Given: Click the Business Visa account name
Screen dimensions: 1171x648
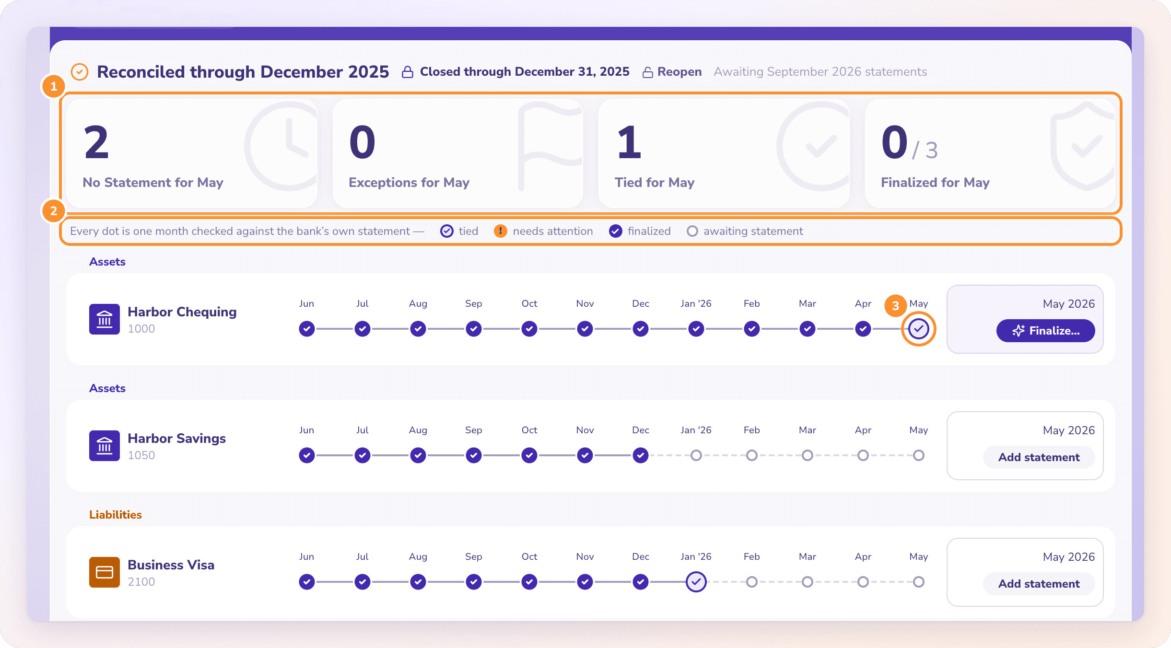Looking at the screenshot, I should pos(171,565).
